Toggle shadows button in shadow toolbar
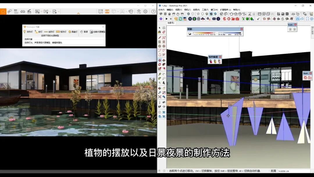Image resolution: width=314 pixels, height=177 pixels. 190,34
